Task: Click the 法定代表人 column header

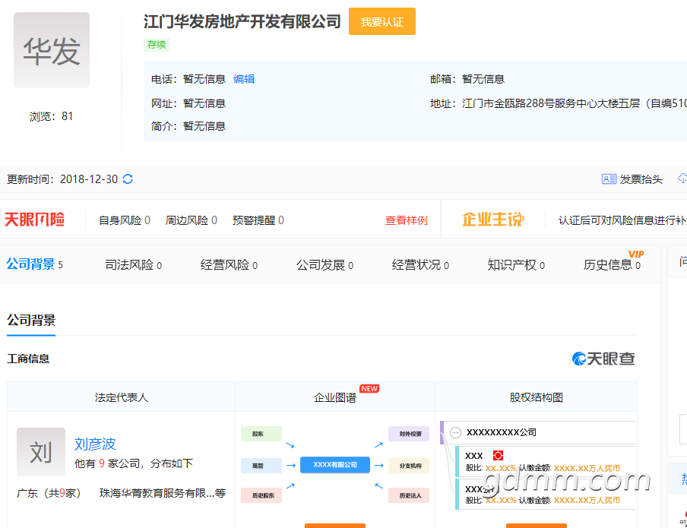Action: (122, 397)
